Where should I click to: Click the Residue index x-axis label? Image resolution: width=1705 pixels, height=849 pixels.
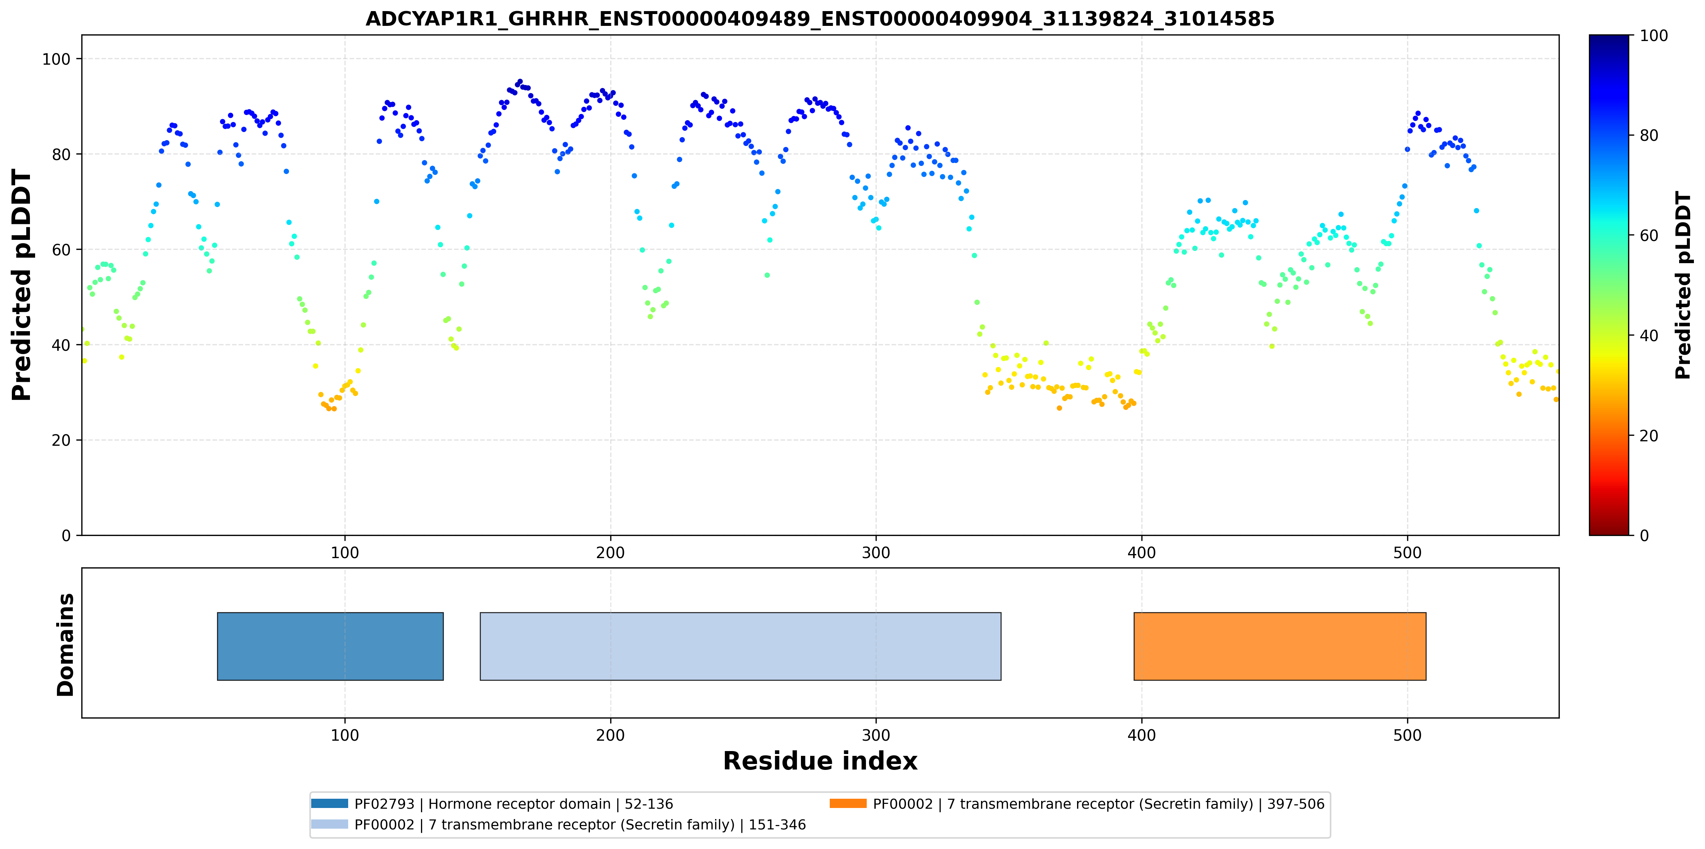click(x=820, y=761)
